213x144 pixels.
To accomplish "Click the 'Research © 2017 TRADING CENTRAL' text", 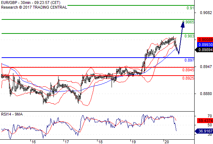I will pos(34,7).
